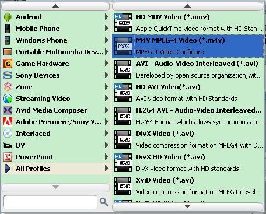This screenshot has width=266, height=214.
Task: Open the Avid Media Composer category
Action: (55, 110)
